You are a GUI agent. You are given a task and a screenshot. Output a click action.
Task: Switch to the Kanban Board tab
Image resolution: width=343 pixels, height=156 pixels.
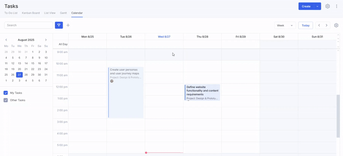coord(31,13)
